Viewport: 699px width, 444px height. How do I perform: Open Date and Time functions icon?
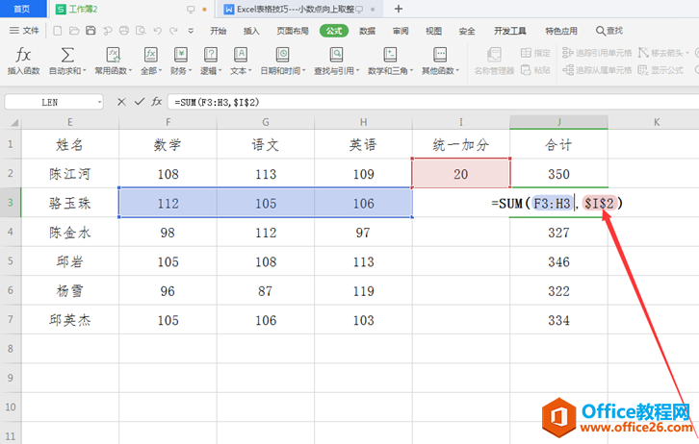[x=282, y=55]
